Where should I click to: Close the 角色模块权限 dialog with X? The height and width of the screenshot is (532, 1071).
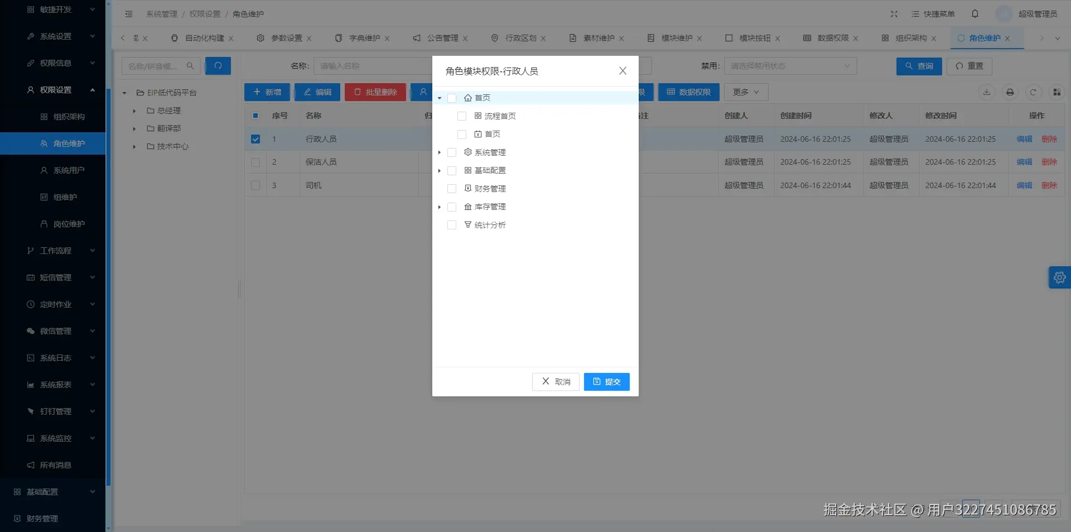click(x=623, y=71)
